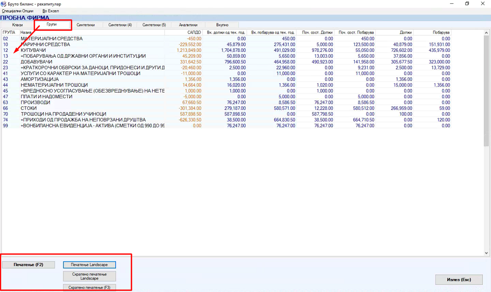The height and width of the screenshot is (292, 491).
Task: Click the vertical scrollbar down arrow
Action: coord(486,253)
